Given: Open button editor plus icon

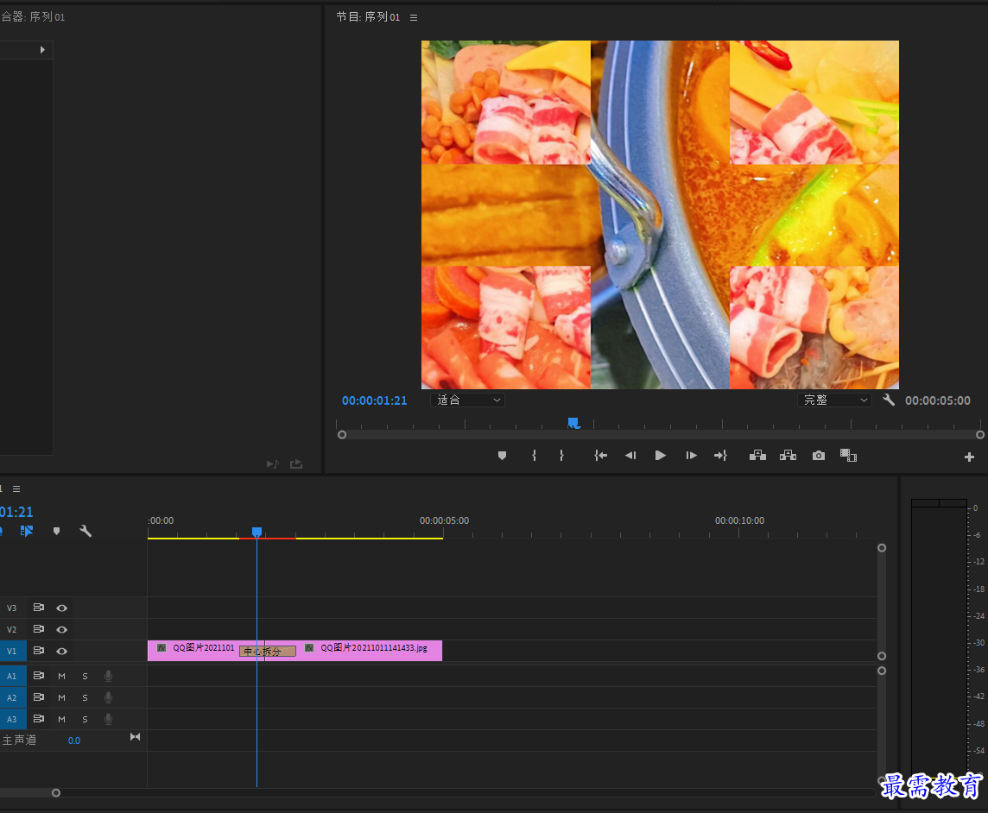Looking at the screenshot, I should click(x=969, y=457).
